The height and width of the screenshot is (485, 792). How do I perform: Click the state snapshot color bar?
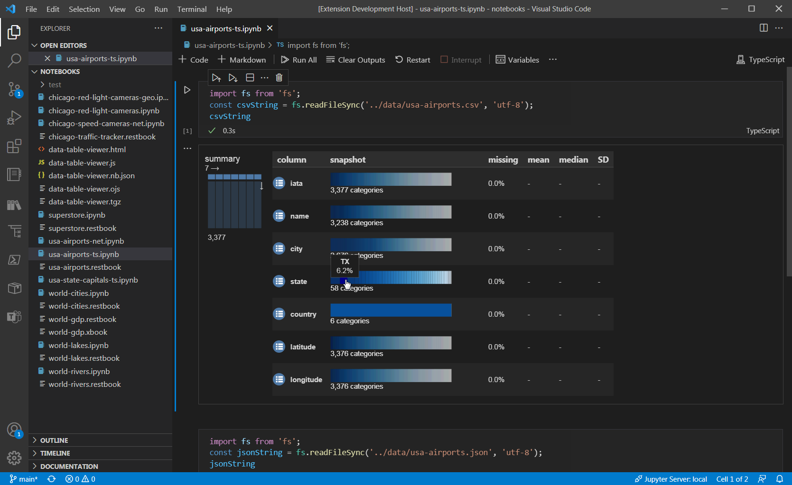pyautogui.click(x=391, y=277)
